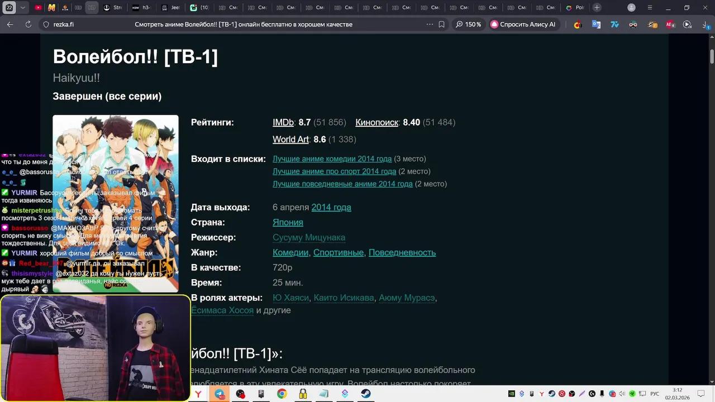Open the Windows notifications panel icon
715x402 pixels.
point(702,394)
